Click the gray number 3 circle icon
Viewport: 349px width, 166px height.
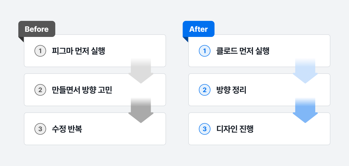[x=40, y=129]
